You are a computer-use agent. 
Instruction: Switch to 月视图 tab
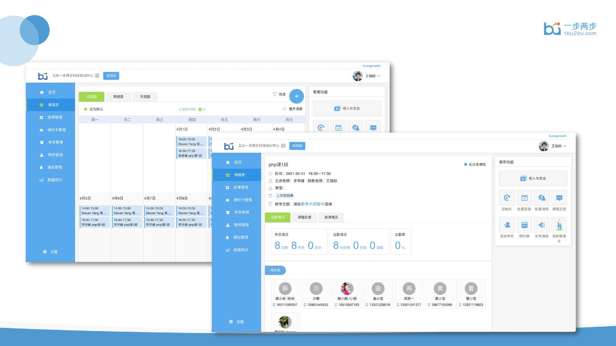(92, 96)
